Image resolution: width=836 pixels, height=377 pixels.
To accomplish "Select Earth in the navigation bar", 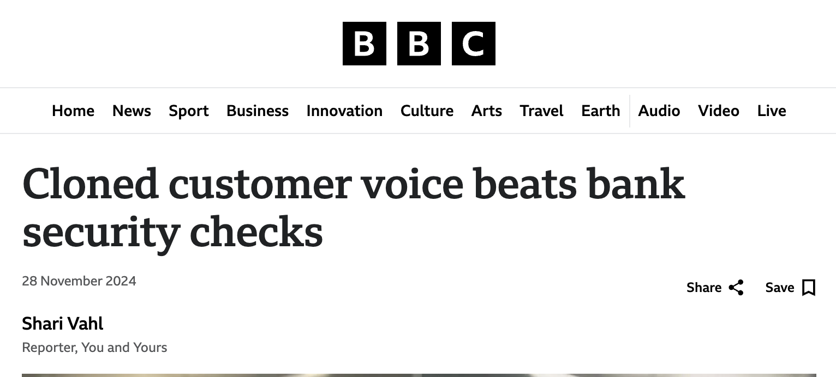I will (x=600, y=111).
